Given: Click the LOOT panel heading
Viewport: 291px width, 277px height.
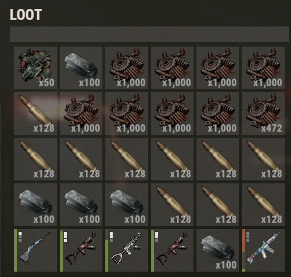Looking at the screenshot, I should [x=26, y=15].
